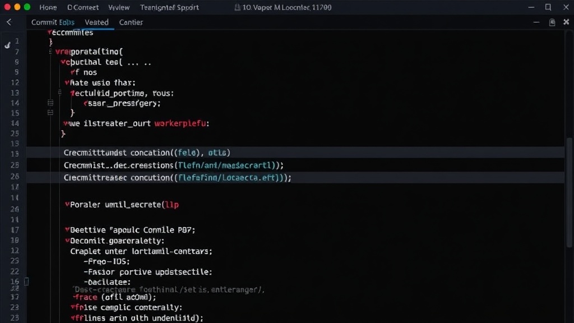
Task: Collapse the Beettive apoulc Comile arrow
Action: [67, 229]
